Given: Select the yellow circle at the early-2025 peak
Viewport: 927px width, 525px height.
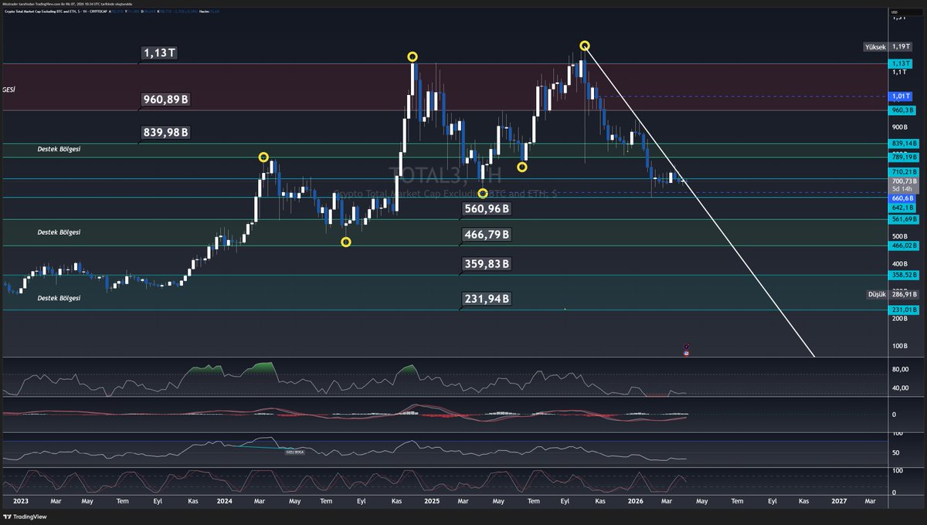Looking at the screenshot, I should pyautogui.click(x=413, y=56).
